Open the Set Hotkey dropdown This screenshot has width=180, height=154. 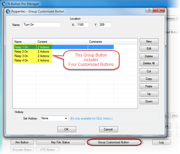click(x=54, y=118)
